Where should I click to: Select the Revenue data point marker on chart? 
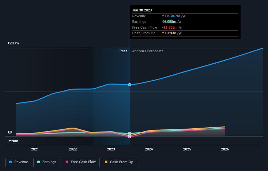point(130,85)
